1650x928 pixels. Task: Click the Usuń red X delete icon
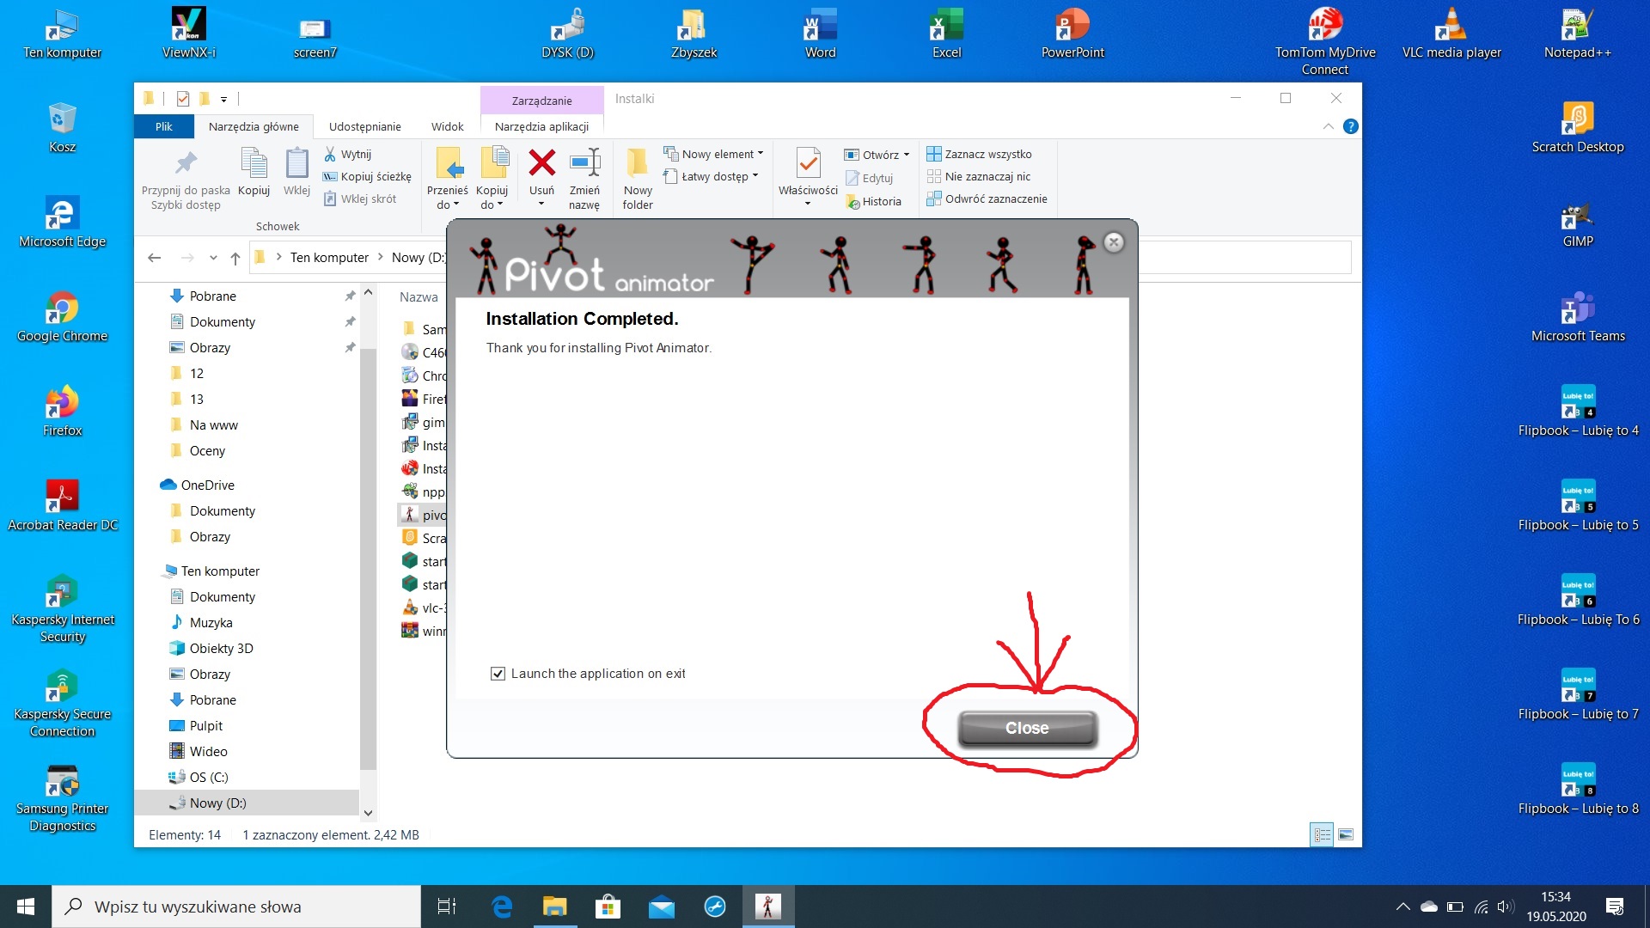click(541, 162)
